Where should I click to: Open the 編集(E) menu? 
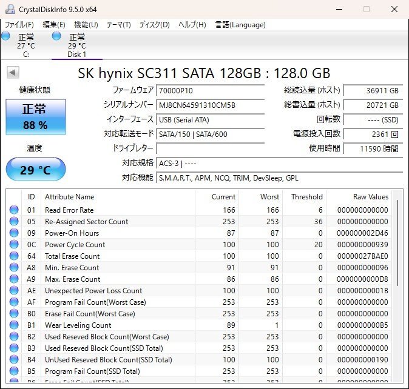pos(54,25)
